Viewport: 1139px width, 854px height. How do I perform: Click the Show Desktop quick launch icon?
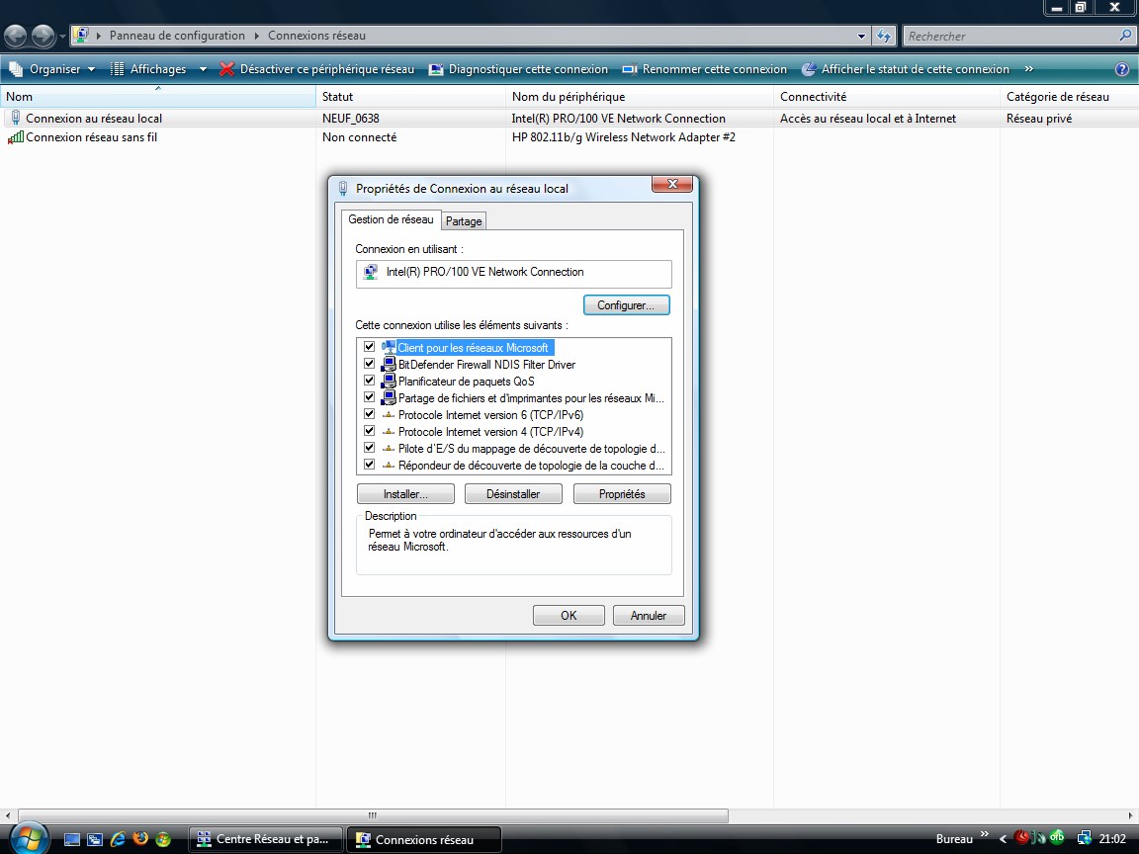[x=72, y=839]
